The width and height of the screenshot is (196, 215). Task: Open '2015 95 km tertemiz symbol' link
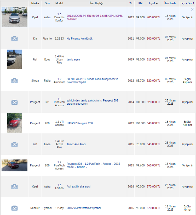84,208
